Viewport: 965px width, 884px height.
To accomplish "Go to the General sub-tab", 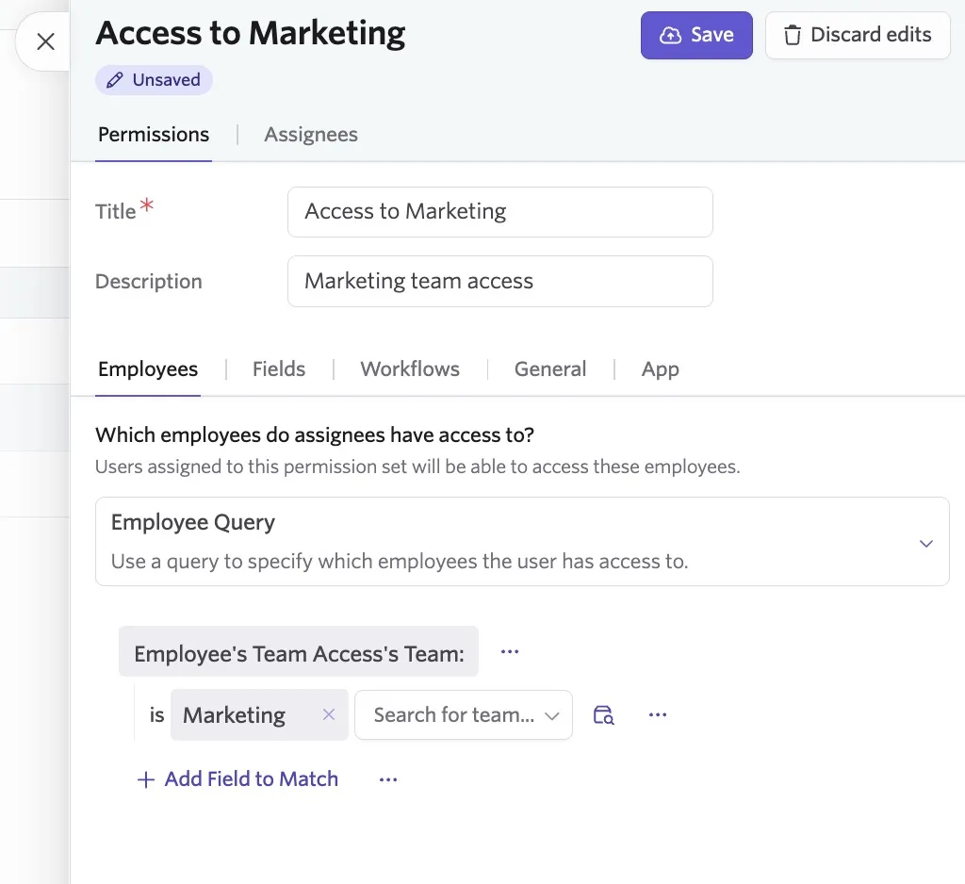I will point(550,368).
